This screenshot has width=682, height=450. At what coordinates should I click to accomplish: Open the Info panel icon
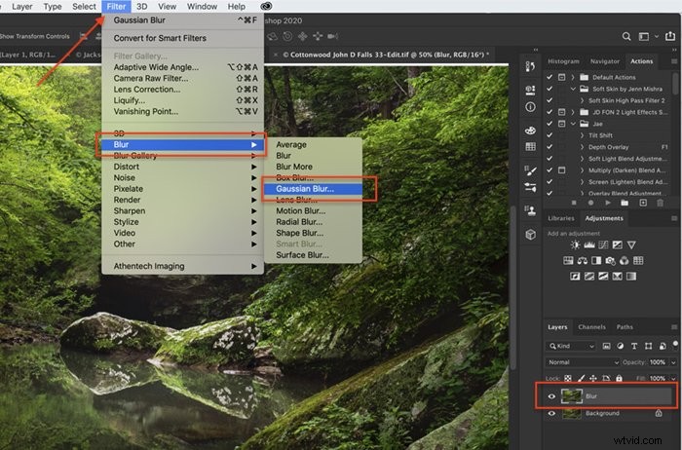(530, 107)
